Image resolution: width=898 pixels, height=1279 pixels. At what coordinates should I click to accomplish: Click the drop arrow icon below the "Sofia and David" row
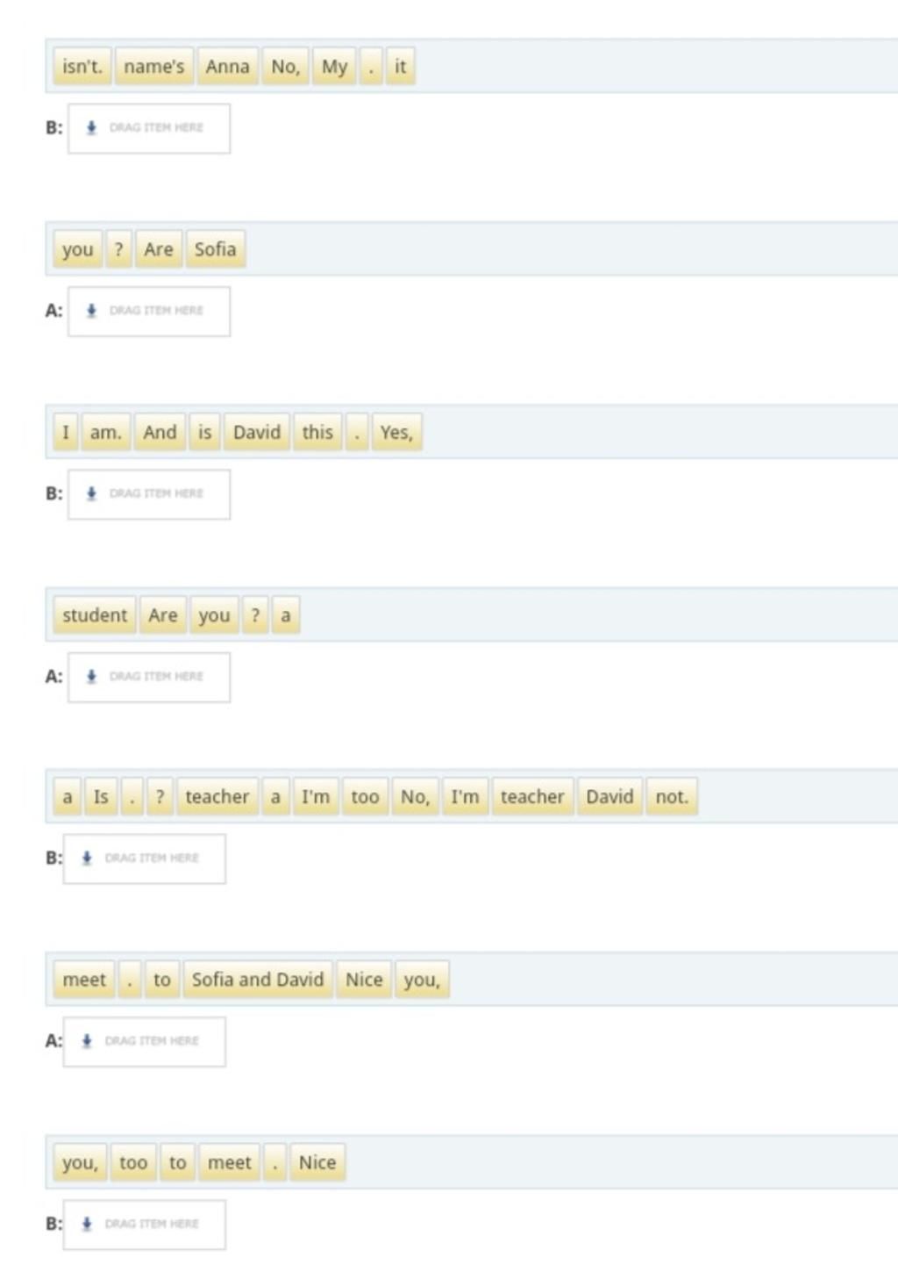[x=87, y=1040]
